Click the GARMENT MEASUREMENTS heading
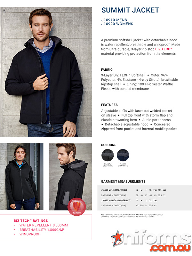Viewport: 192px width, 256px height. (x=123, y=181)
